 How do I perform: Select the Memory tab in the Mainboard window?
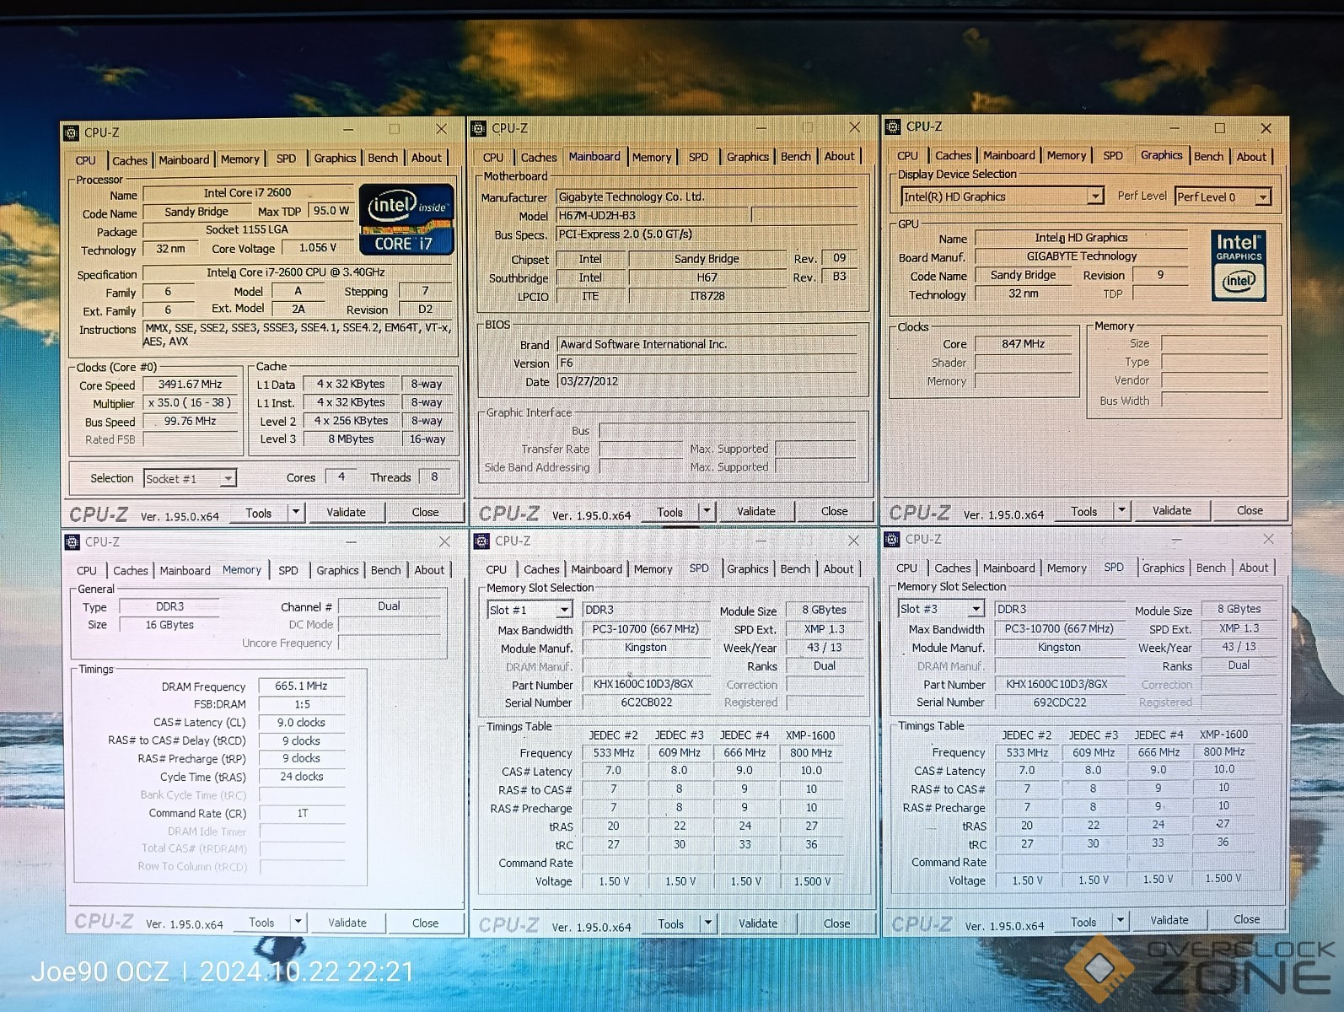pyautogui.click(x=652, y=157)
